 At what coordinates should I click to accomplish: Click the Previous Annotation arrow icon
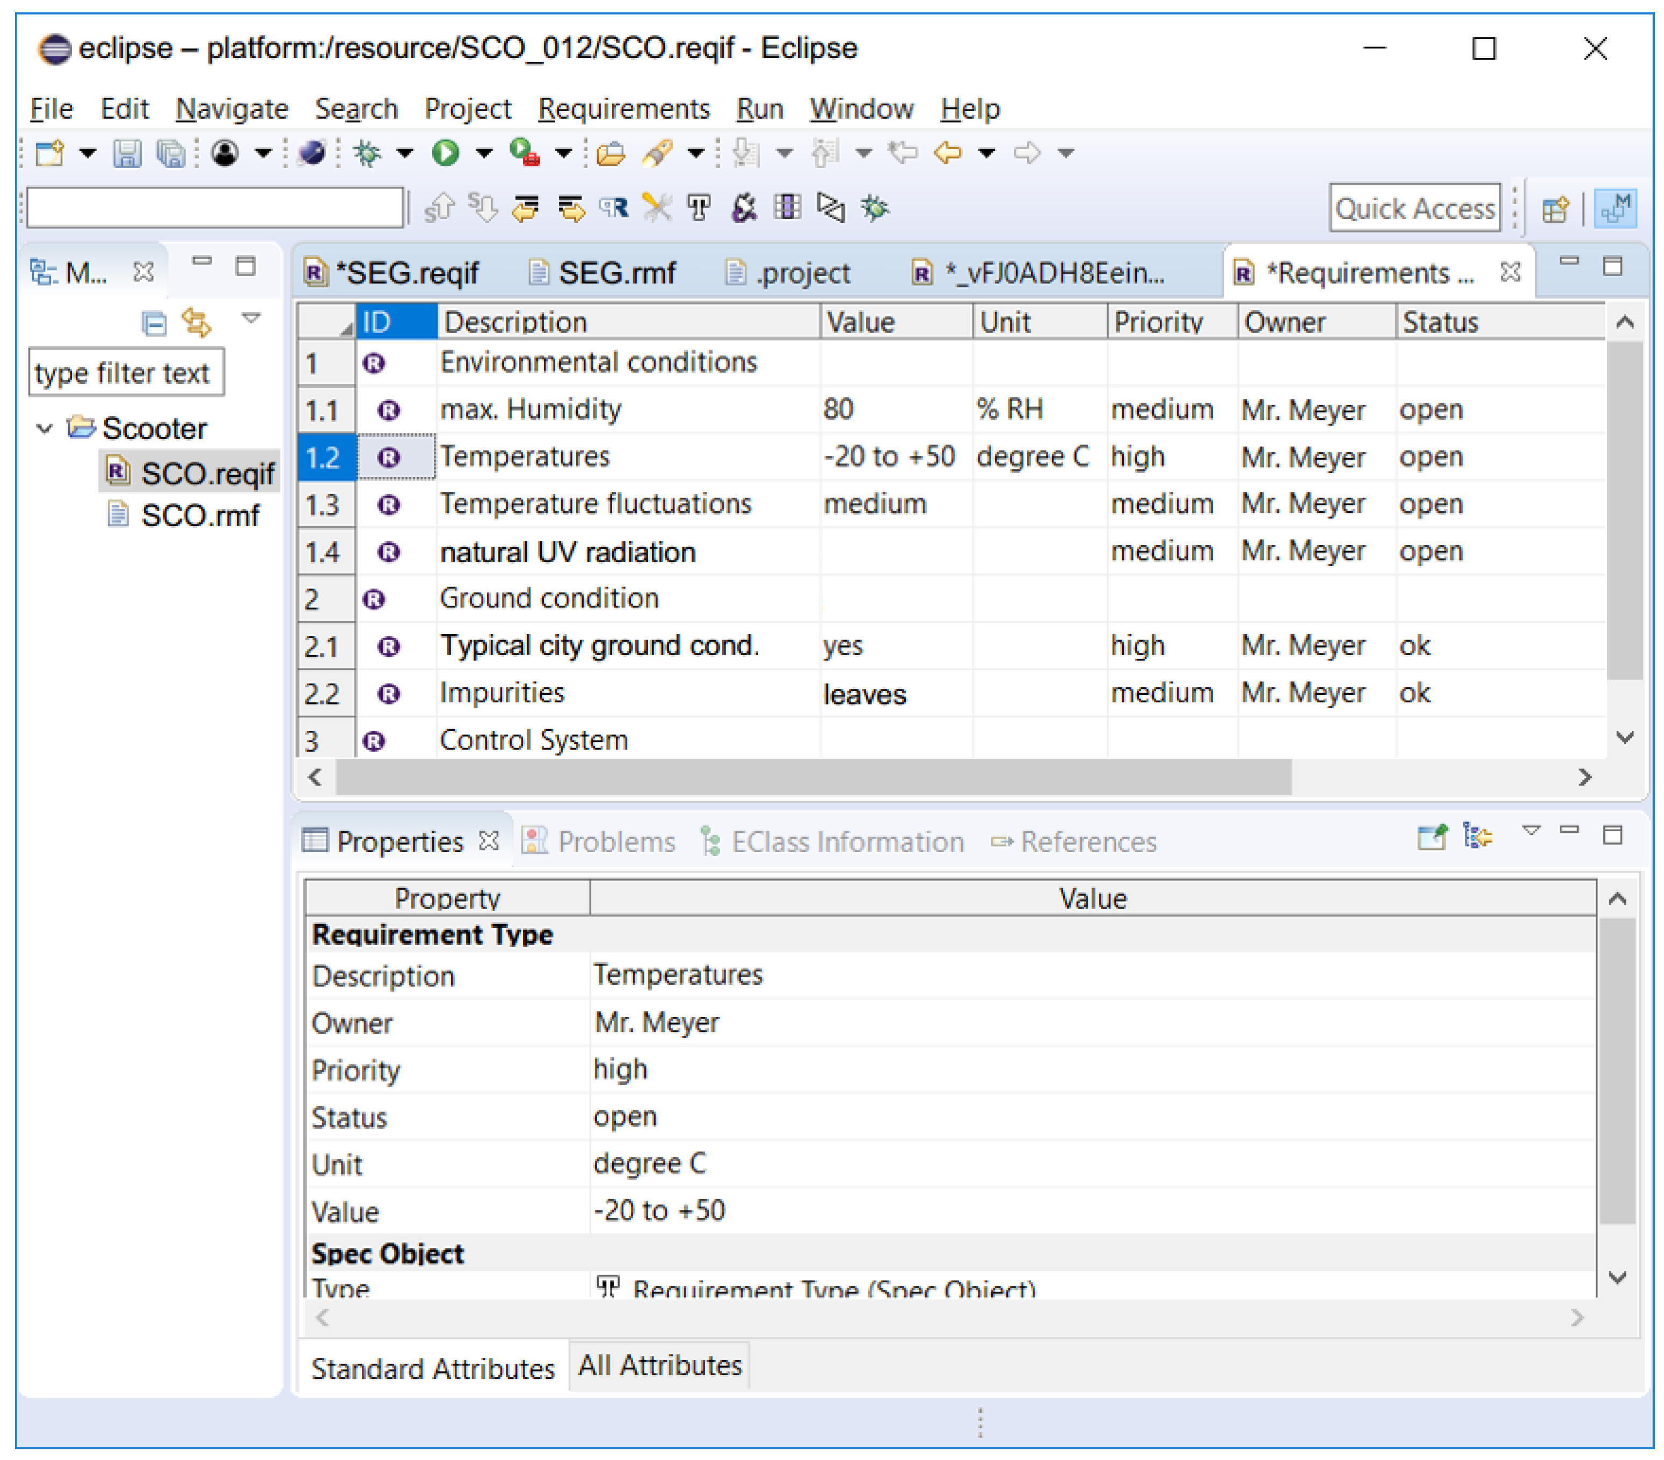825,152
